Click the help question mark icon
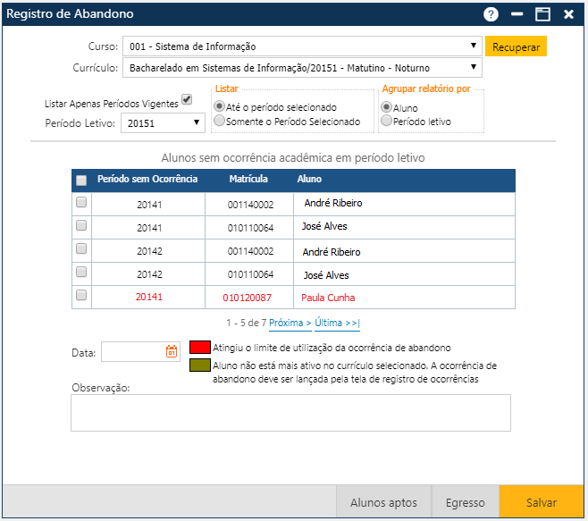Viewport: 588px width, 521px height. 491,14
